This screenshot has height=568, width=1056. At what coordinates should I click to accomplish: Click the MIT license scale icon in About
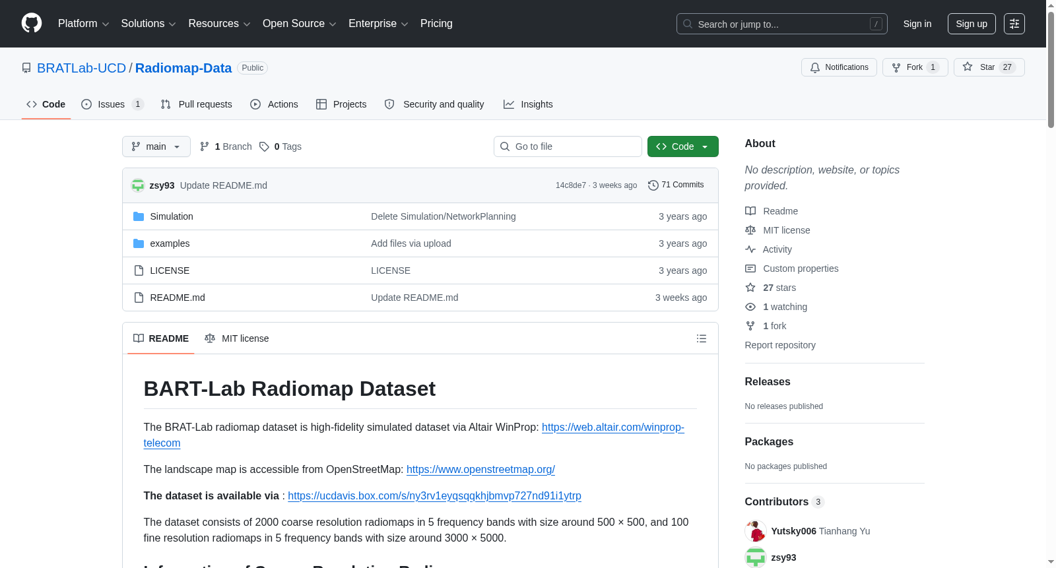[x=750, y=230]
